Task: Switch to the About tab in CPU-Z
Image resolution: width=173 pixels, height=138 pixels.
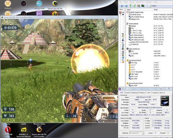Action: click(x=161, y=93)
